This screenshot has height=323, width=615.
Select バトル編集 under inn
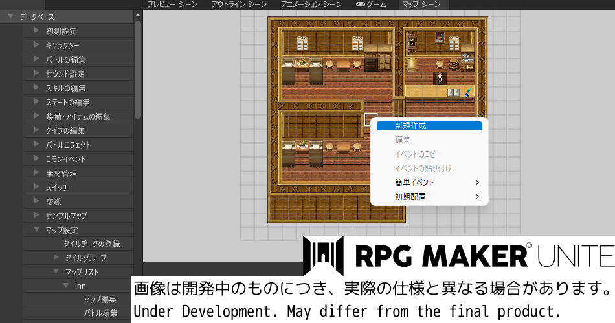click(x=100, y=314)
